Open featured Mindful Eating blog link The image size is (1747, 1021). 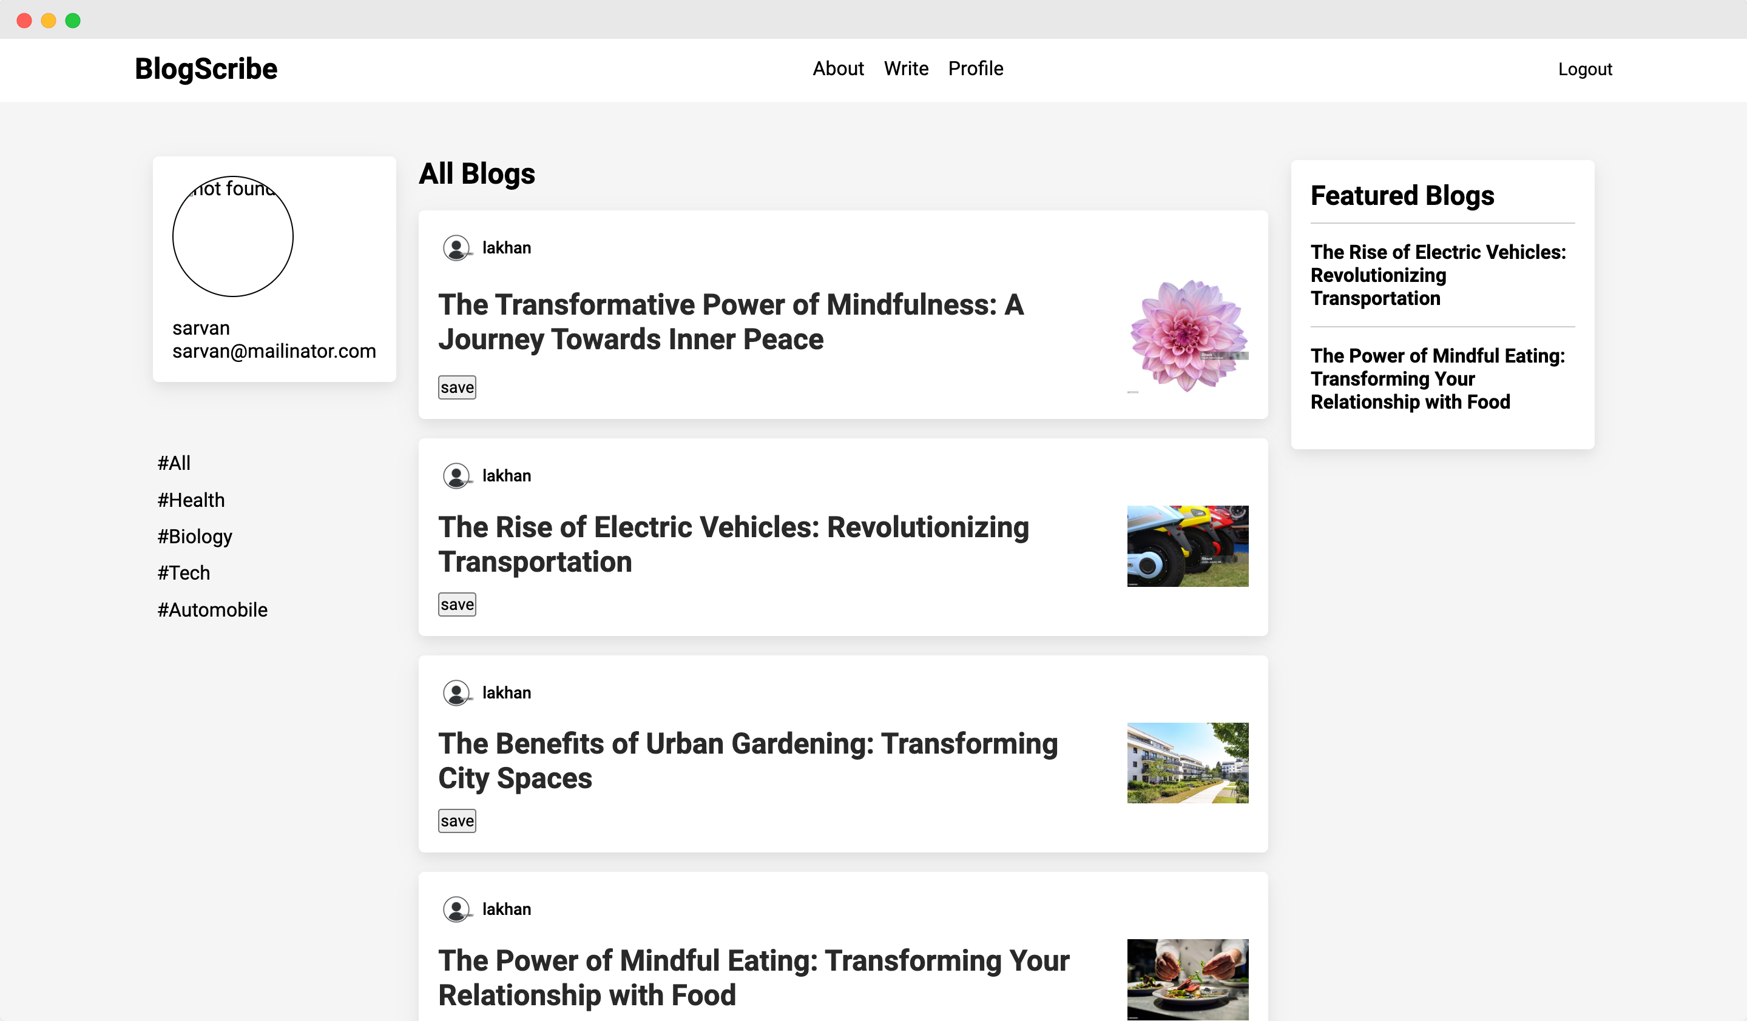(1437, 379)
